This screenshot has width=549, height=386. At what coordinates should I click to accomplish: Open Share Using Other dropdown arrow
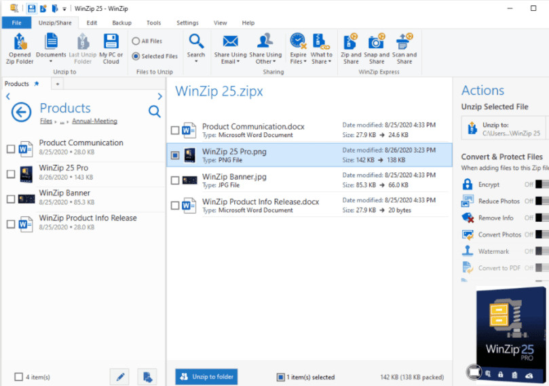tap(274, 62)
